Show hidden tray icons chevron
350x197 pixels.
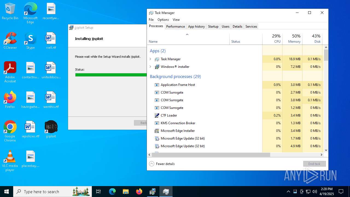point(288,192)
